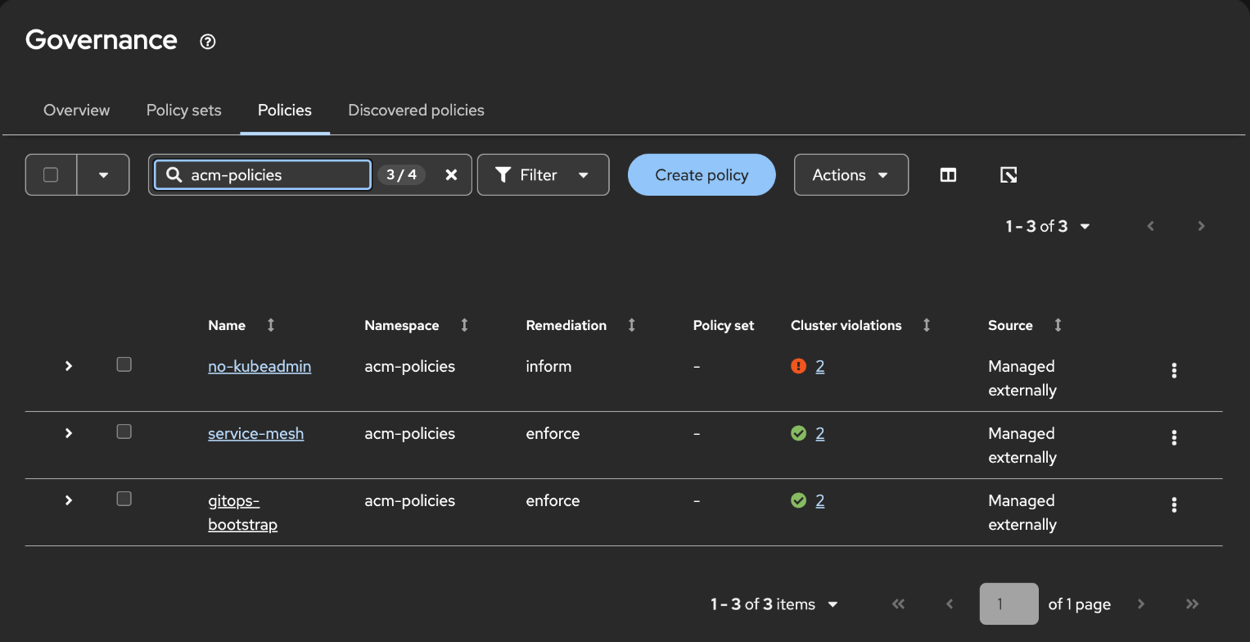The width and height of the screenshot is (1250, 642).
Task: Click green compliant icon for gitops-bootstrap
Action: pyautogui.click(x=799, y=500)
